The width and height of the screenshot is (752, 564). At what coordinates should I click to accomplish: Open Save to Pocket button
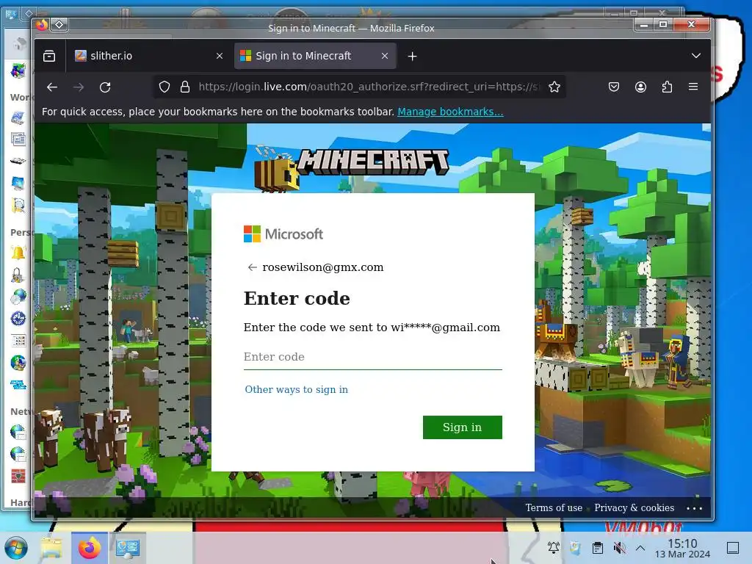[614, 87]
